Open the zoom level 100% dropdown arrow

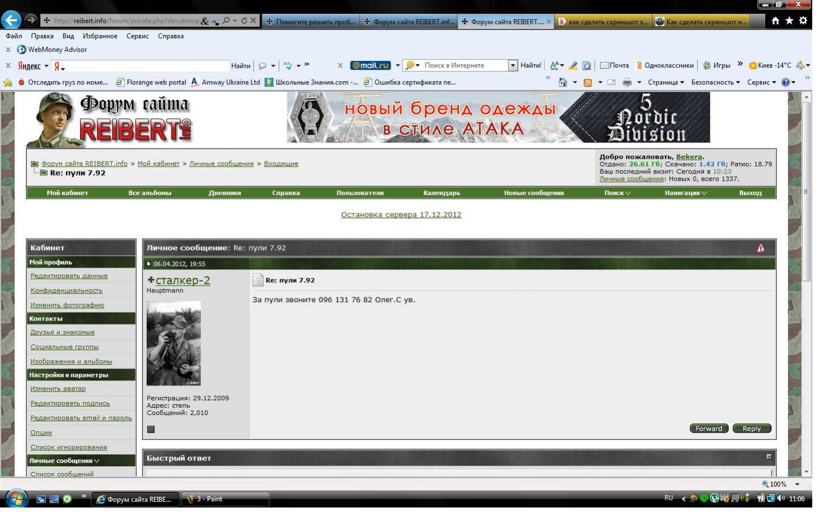797,484
